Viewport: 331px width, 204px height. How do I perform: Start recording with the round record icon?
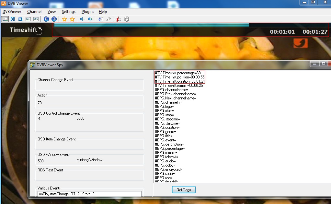[x=127, y=19]
